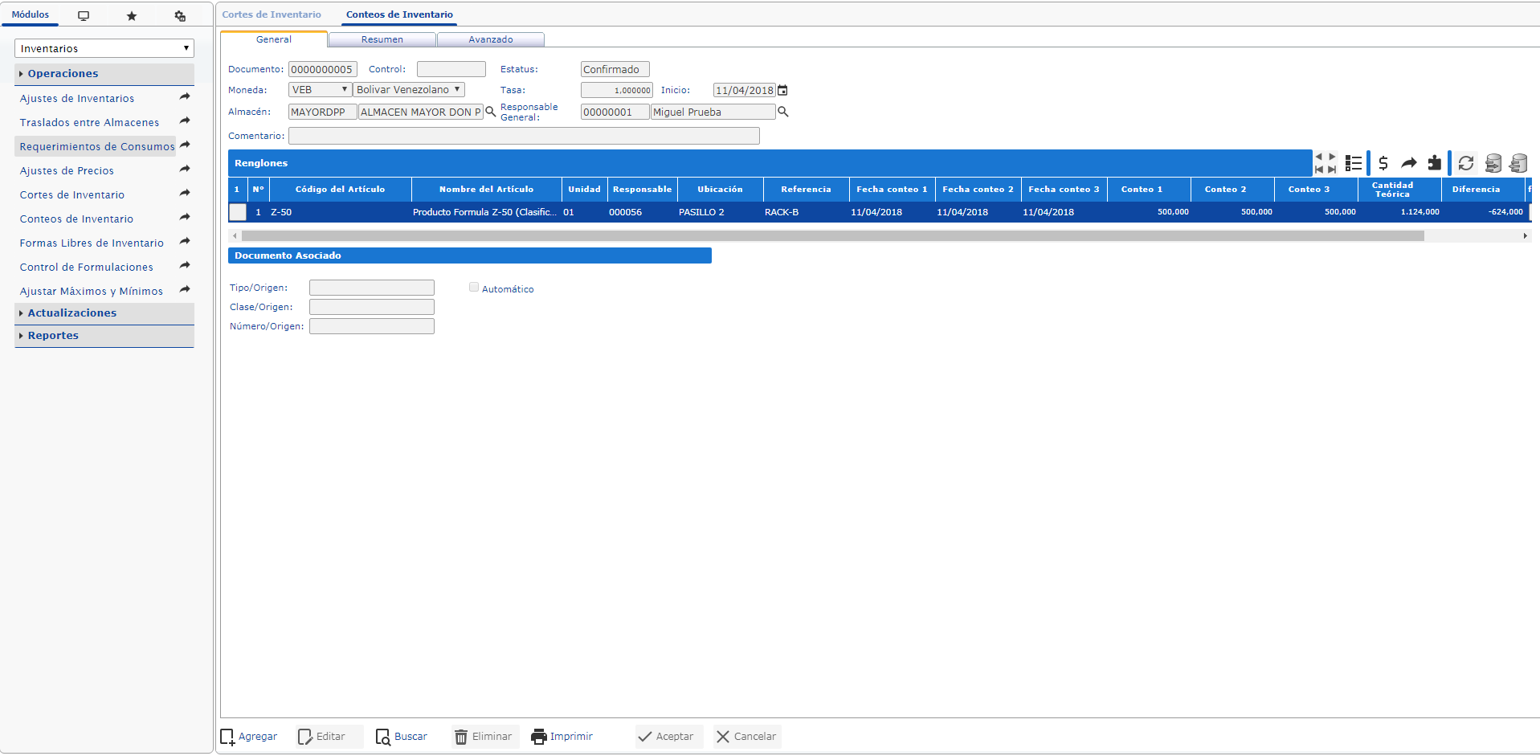
Task: Open the settings gears tab in sidebar
Action: coord(180,15)
